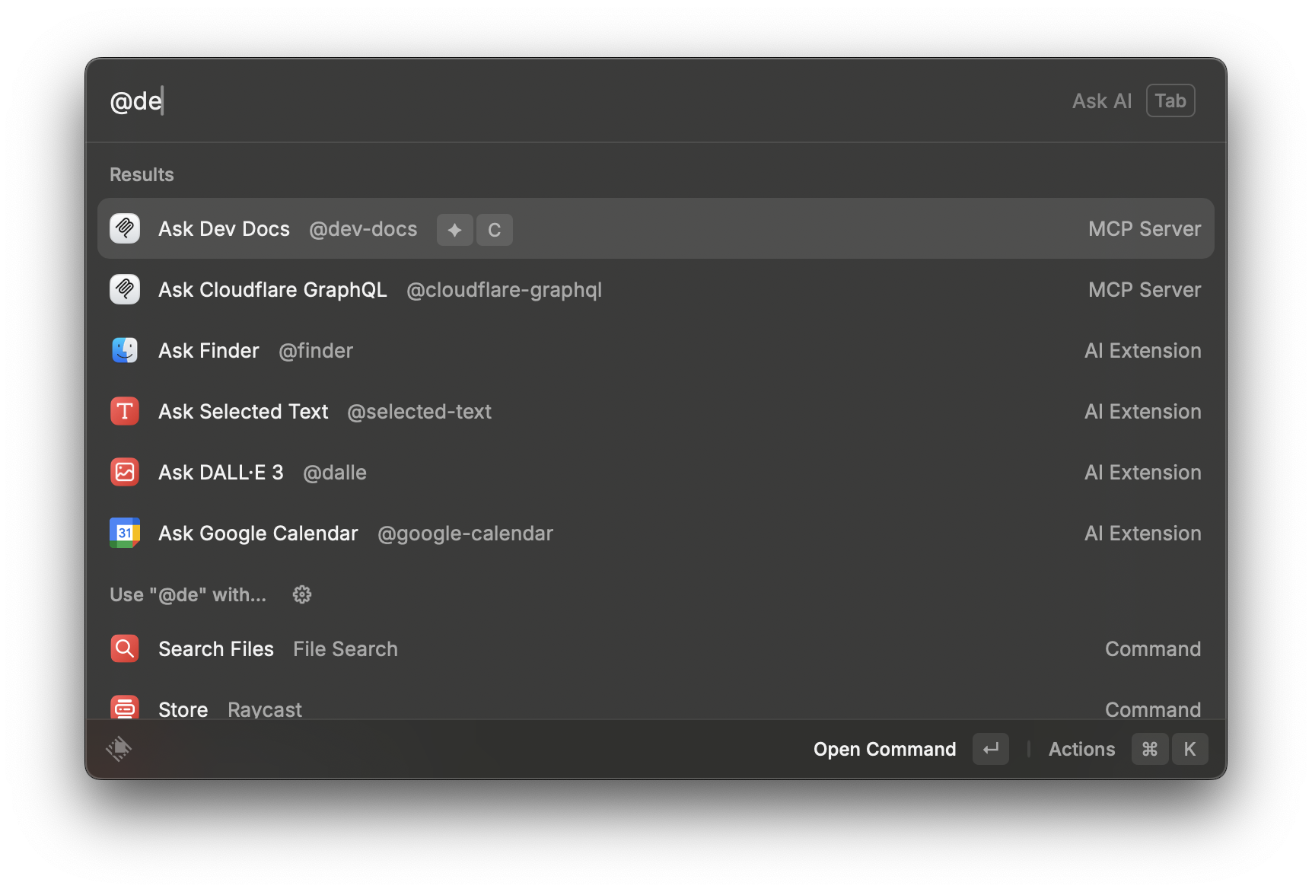The width and height of the screenshot is (1312, 892).
Task: Click the @google-calendar alias text
Action: [465, 534]
